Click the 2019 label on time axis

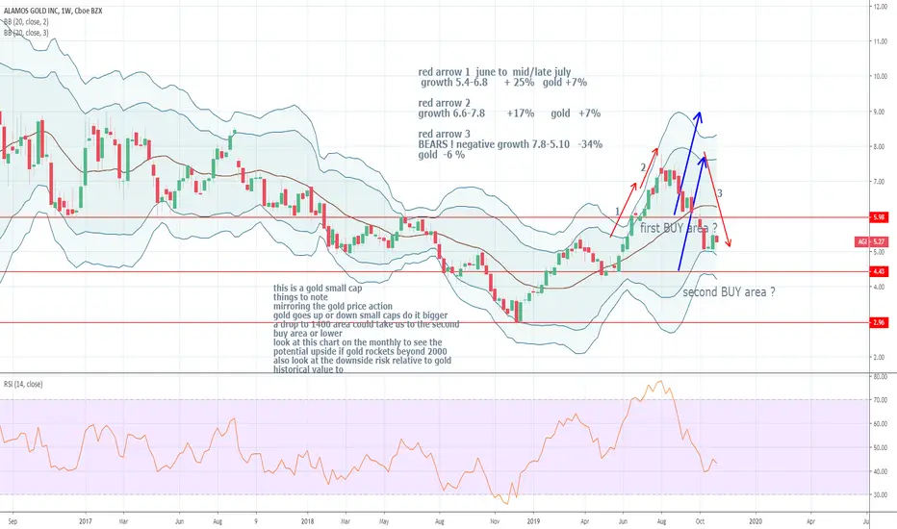[533, 521]
